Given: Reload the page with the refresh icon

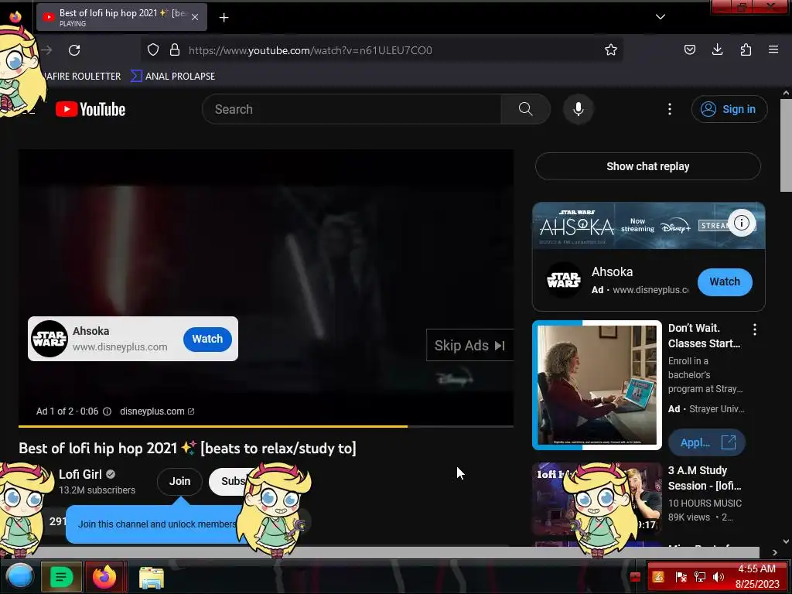Looking at the screenshot, I should [x=74, y=50].
